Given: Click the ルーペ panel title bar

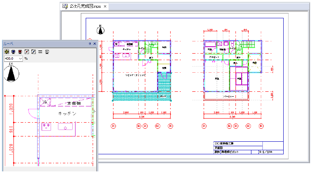Looking at the screenshot, I should pyautogui.click(x=41, y=43).
